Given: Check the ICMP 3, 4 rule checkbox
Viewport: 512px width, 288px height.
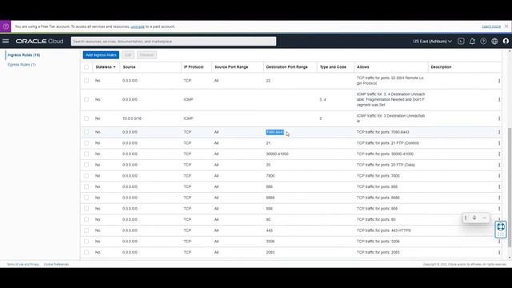Looking at the screenshot, I should (86, 99).
